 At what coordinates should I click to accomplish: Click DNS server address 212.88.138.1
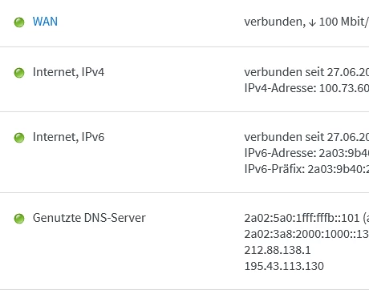click(x=278, y=250)
